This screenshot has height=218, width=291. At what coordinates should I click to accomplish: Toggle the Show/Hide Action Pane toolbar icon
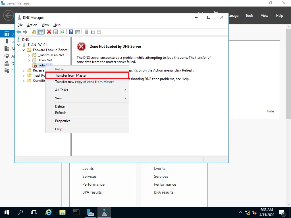78,32
